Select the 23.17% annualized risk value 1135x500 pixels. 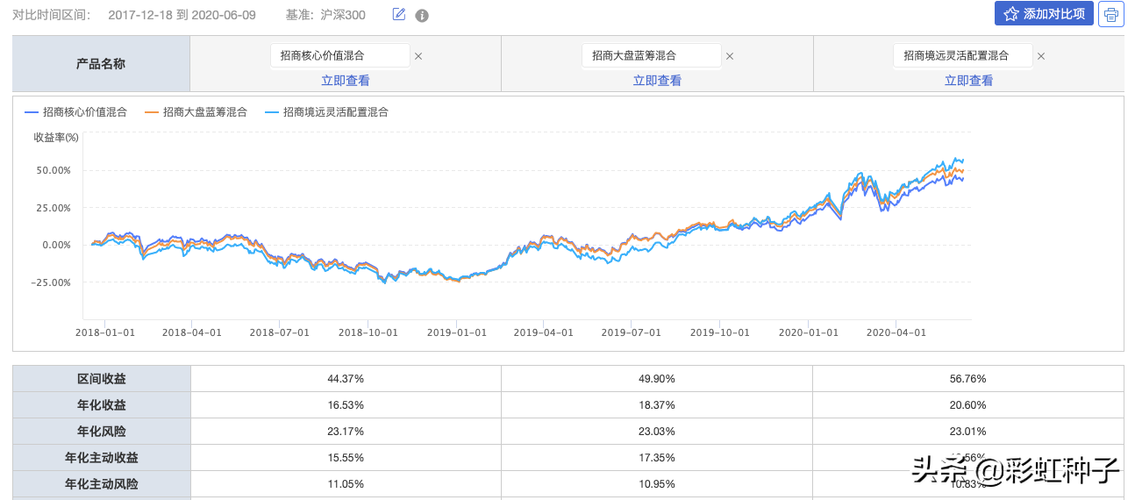point(346,432)
